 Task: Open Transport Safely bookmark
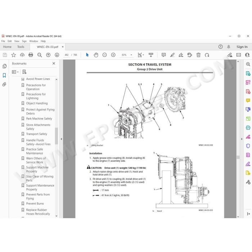click(x=37, y=134)
